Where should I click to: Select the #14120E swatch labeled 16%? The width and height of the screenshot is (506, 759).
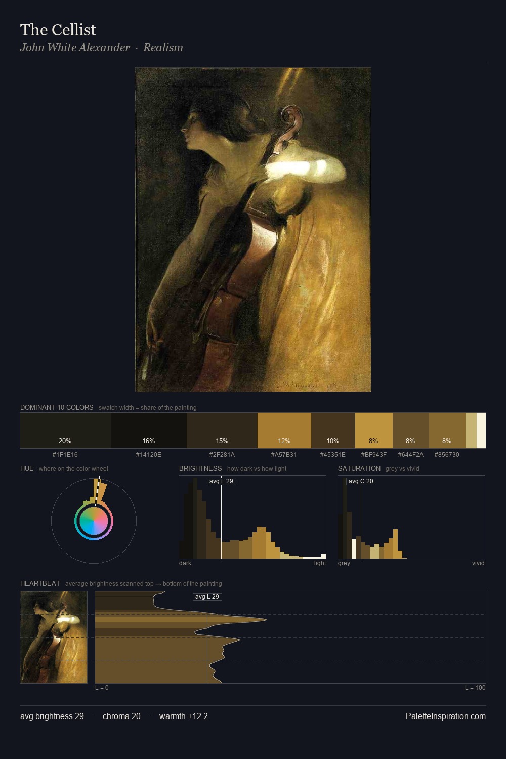click(149, 431)
